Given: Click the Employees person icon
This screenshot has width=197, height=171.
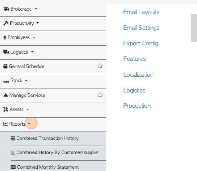Looking at the screenshot, I should point(5,37).
